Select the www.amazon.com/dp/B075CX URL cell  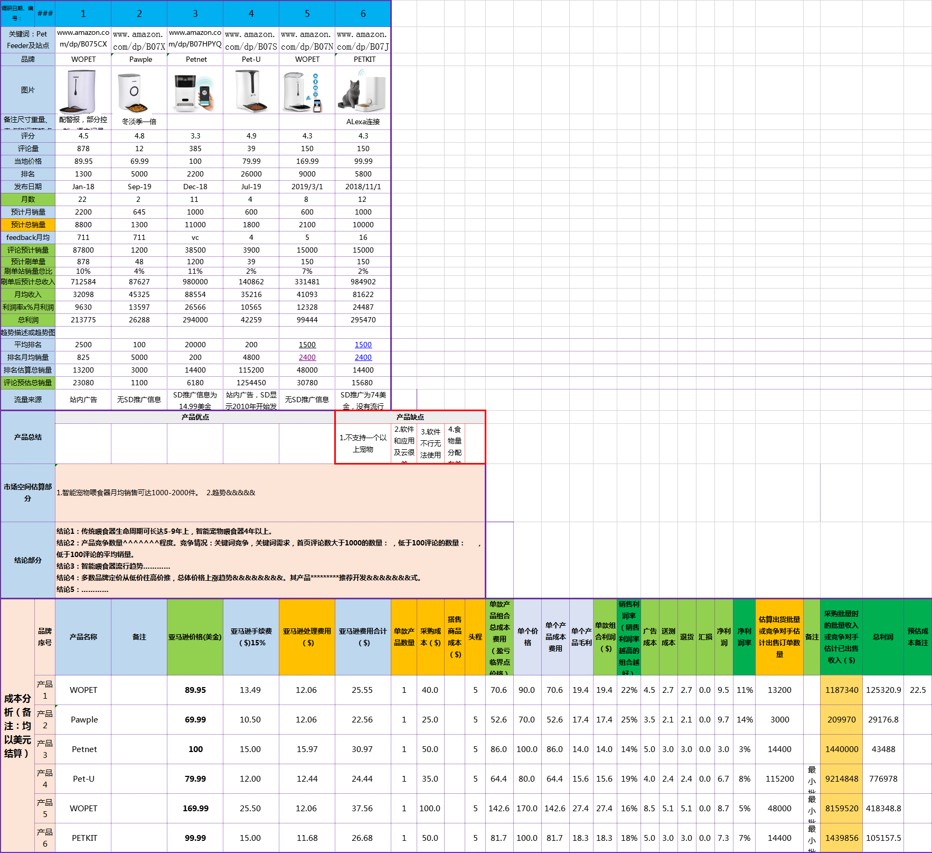tap(83, 40)
